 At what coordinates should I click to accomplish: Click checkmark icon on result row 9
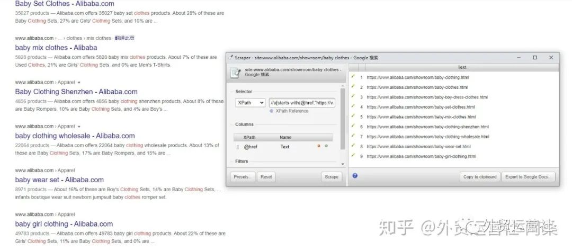coord(353,155)
